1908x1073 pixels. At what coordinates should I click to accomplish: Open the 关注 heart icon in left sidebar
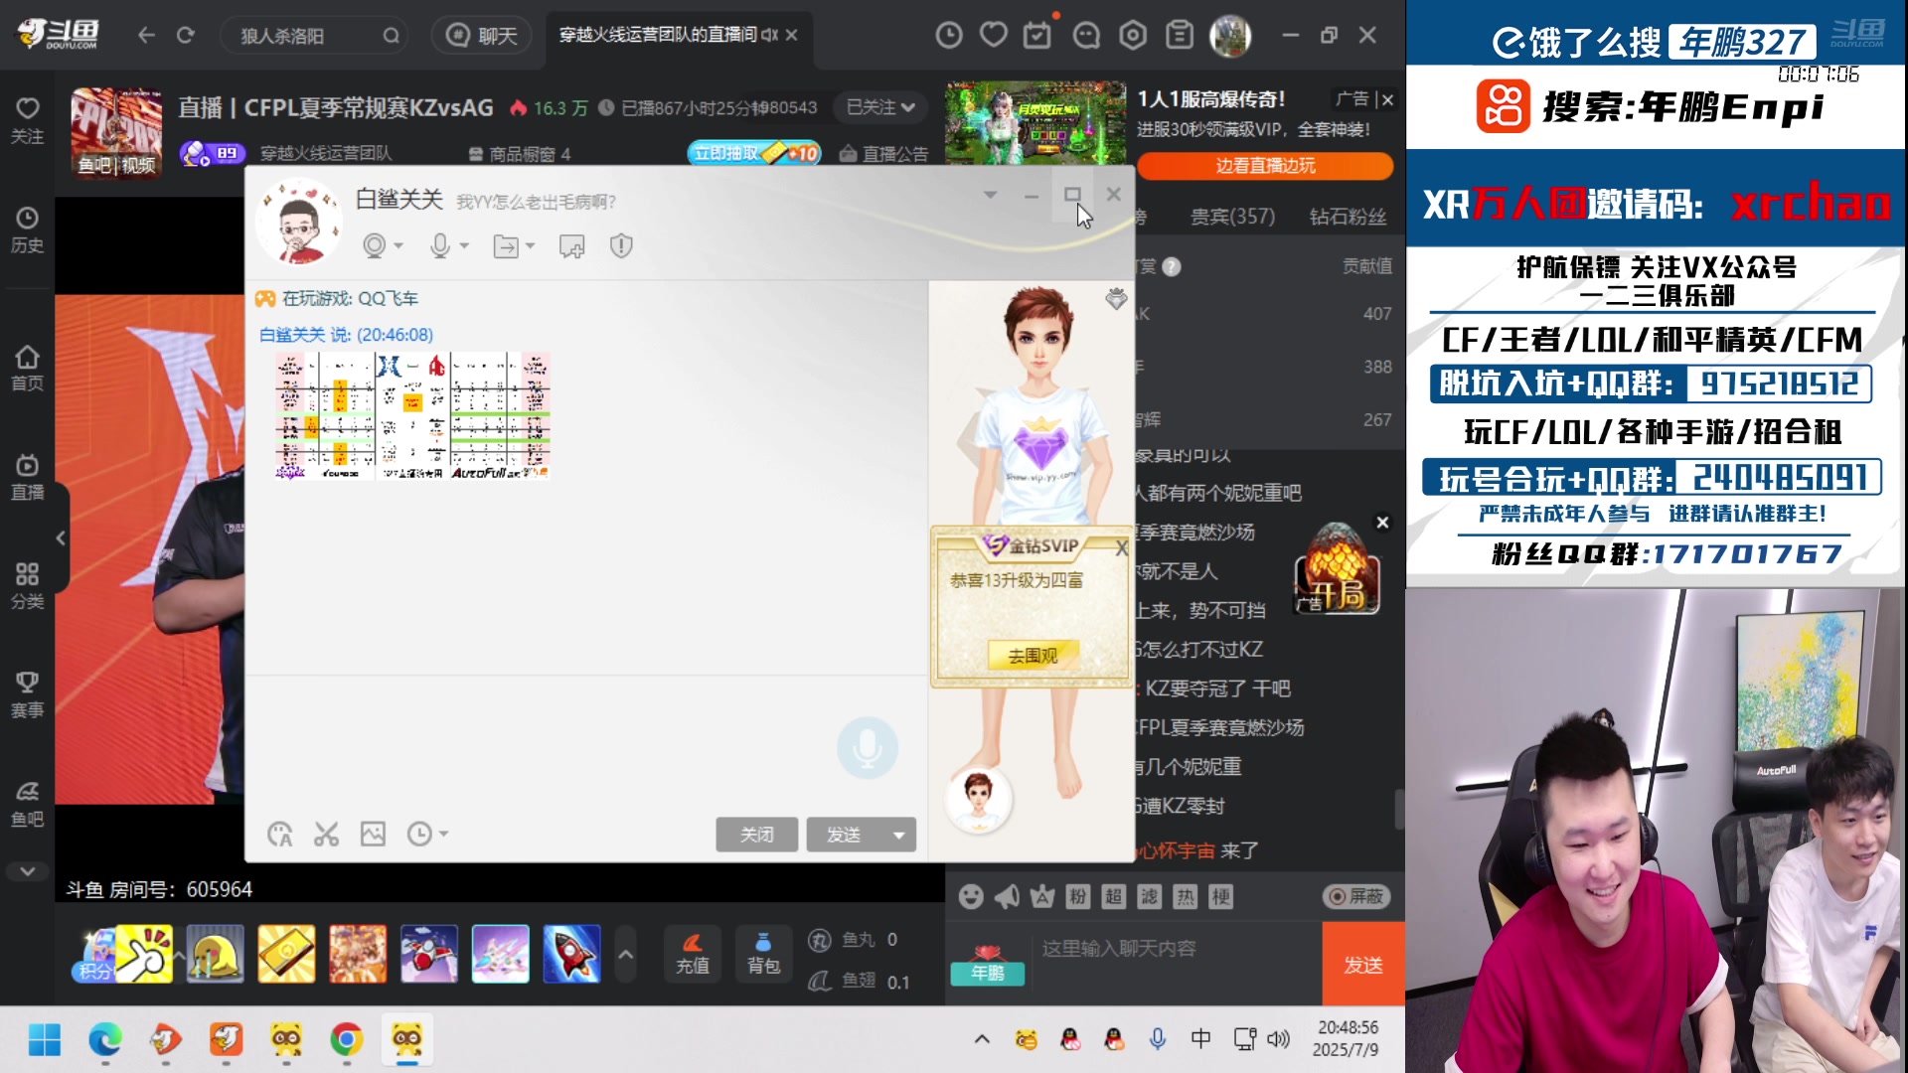pos(27,120)
